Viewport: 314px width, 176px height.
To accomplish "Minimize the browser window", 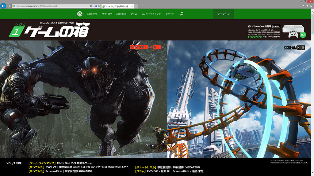I will click(x=302, y=2).
